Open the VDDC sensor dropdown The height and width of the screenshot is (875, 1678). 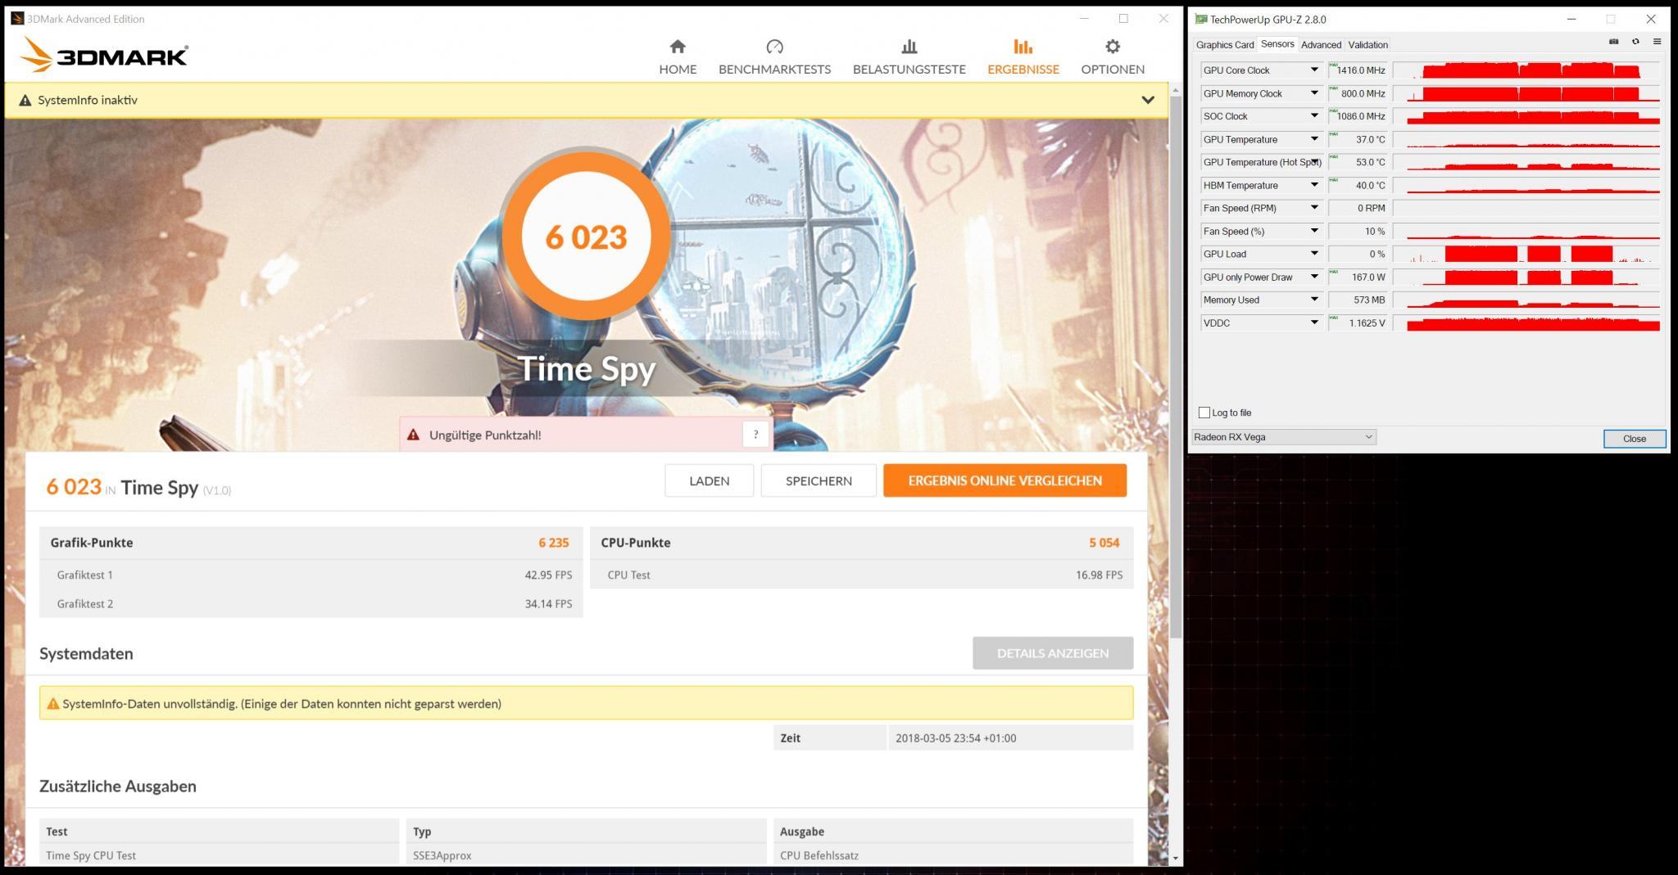point(1314,322)
